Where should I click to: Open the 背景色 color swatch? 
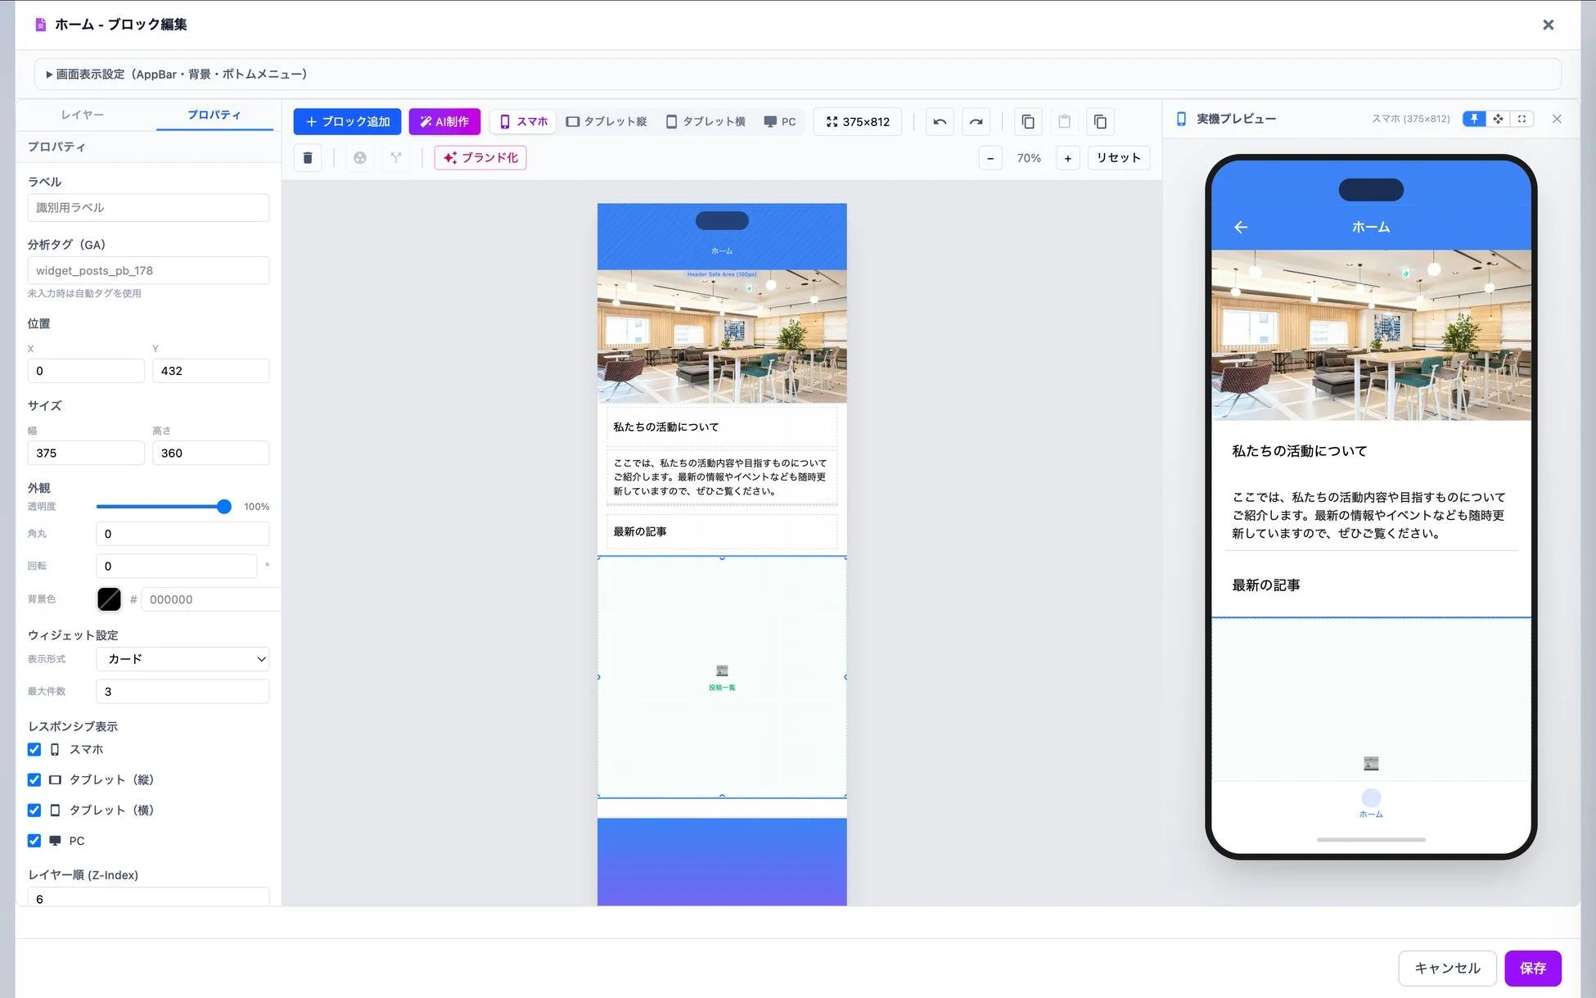109,599
